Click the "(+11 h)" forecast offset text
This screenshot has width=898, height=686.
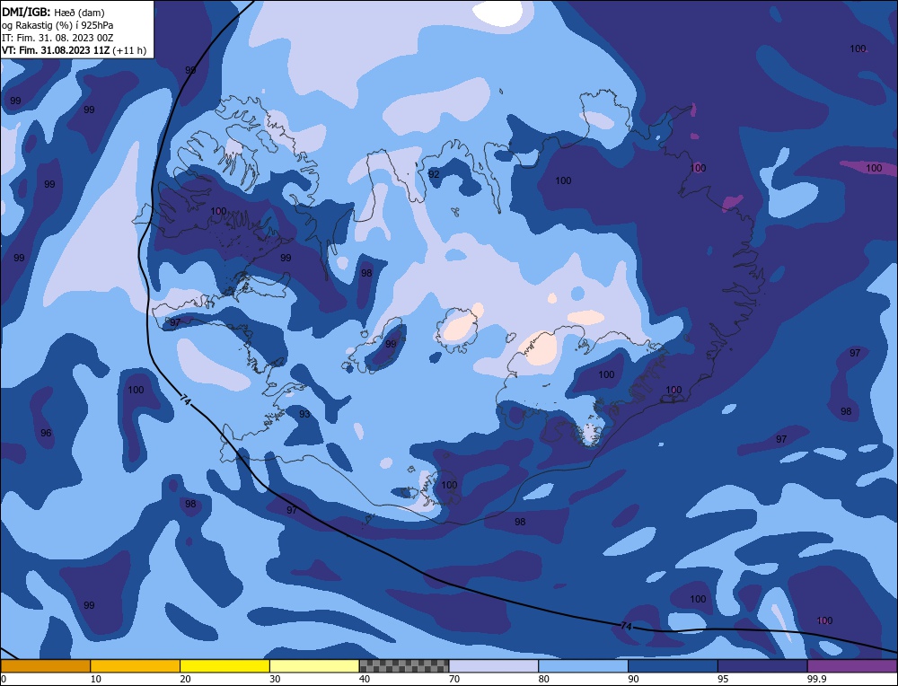(x=129, y=50)
